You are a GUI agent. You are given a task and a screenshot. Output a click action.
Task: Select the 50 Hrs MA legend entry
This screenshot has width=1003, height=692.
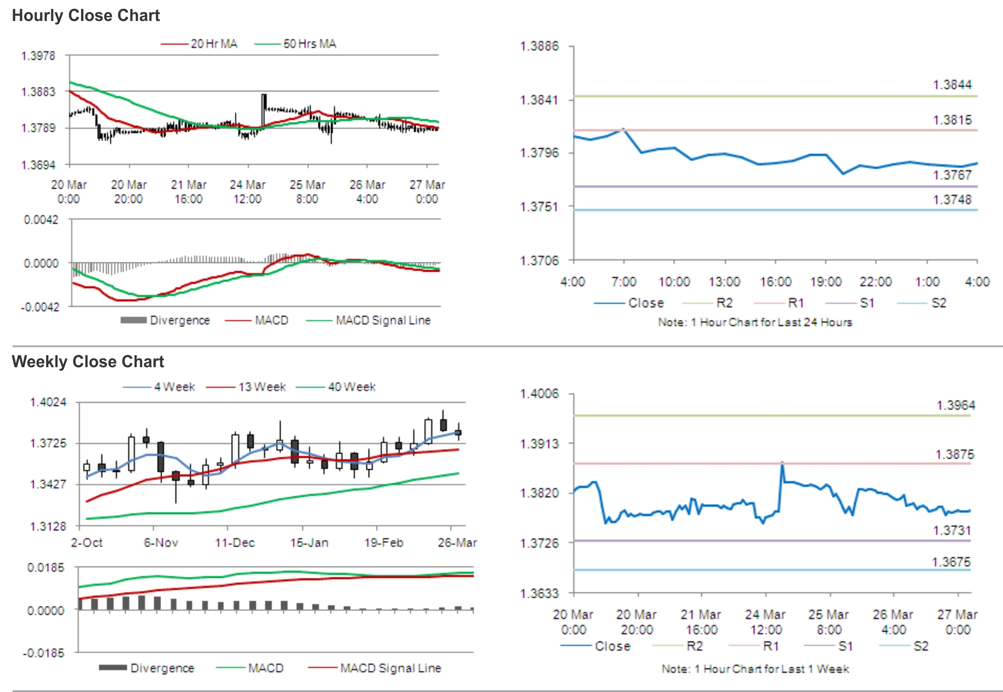click(295, 44)
